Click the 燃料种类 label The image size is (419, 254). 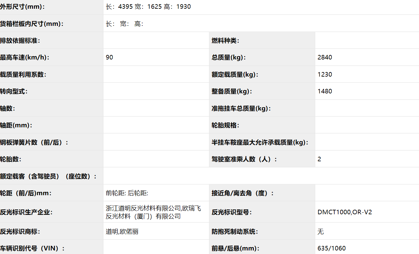coord(226,41)
